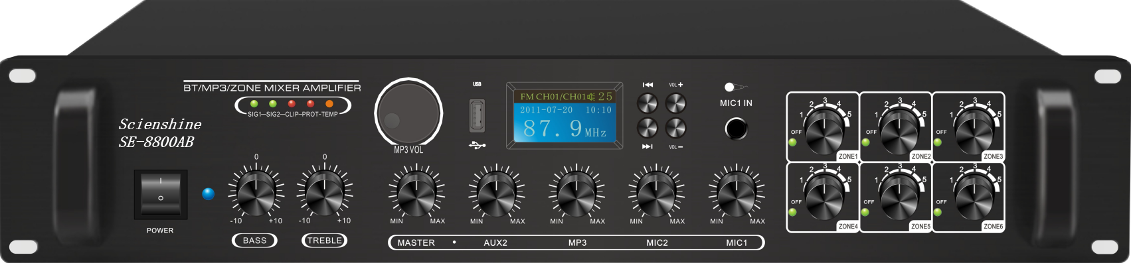This screenshot has height=263, width=1131.
Task: Turn the ZONE4 selector knob
Action: click(824, 197)
